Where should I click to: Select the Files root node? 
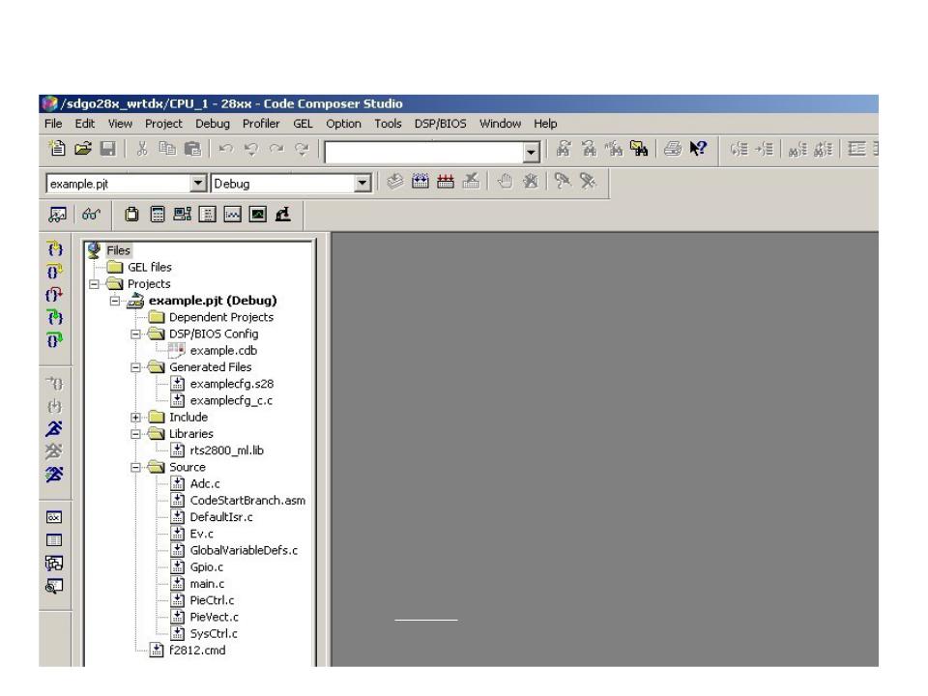pyautogui.click(x=118, y=251)
